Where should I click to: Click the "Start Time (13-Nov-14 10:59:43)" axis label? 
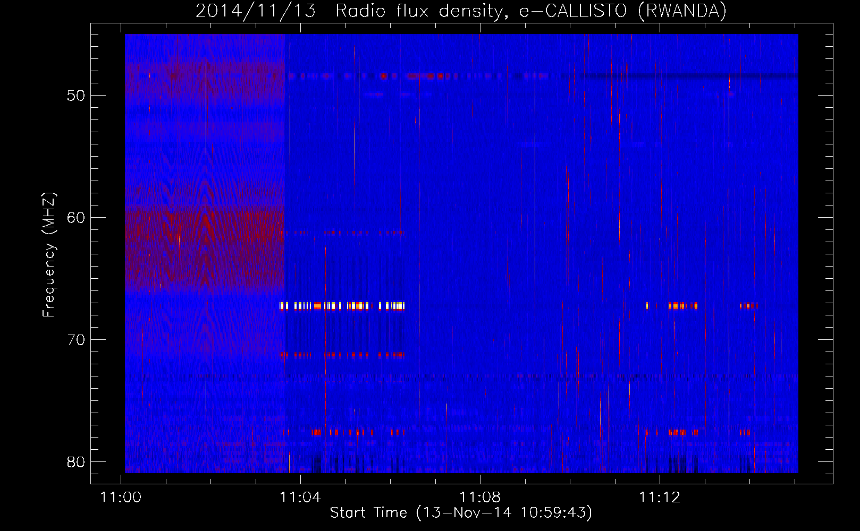click(x=461, y=512)
